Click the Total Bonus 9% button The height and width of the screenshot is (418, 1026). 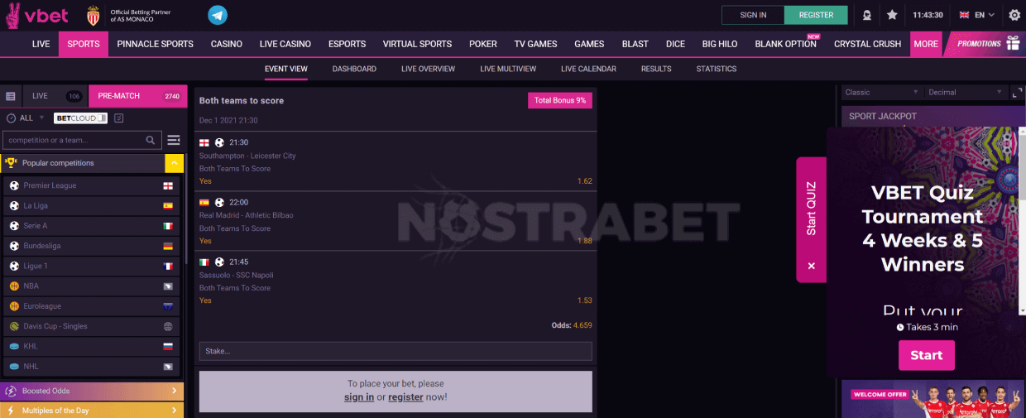pos(560,100)
